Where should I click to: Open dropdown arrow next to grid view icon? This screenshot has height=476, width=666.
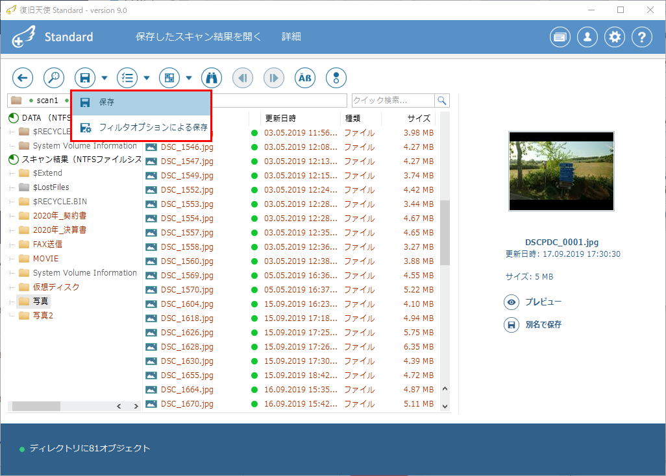(189, 78)
